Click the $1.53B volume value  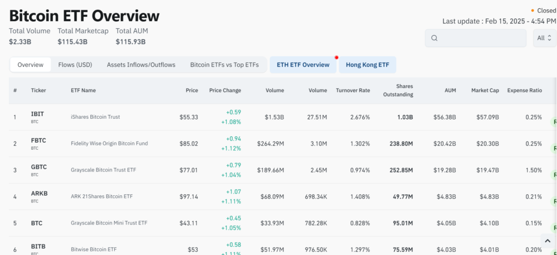click(x=274, y=117)
